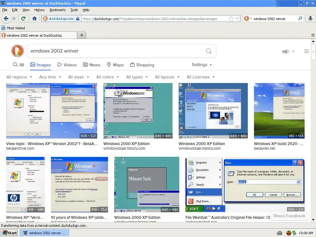Expand the chevron beside the megaphone
Viewport: 316px width, 237px height.
pos(293,52)
